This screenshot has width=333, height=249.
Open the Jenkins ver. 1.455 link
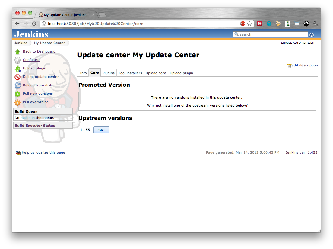[301, 152]
